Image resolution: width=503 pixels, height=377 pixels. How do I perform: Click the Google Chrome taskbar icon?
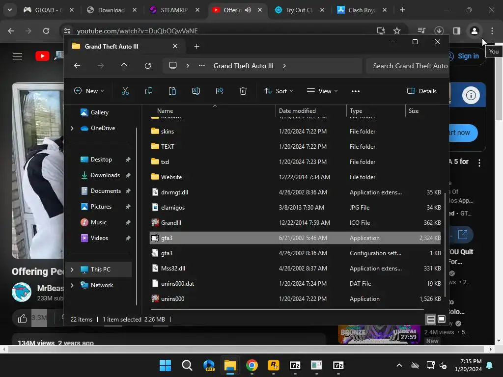tap(252, 365)
